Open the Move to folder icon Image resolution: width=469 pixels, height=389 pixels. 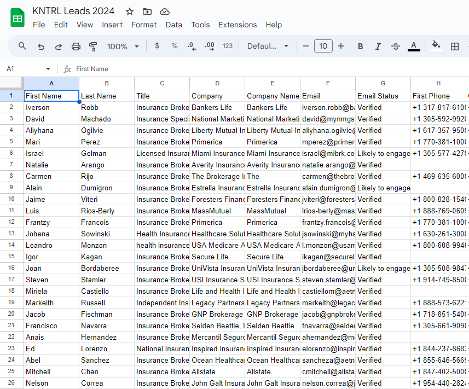point(147,11)
